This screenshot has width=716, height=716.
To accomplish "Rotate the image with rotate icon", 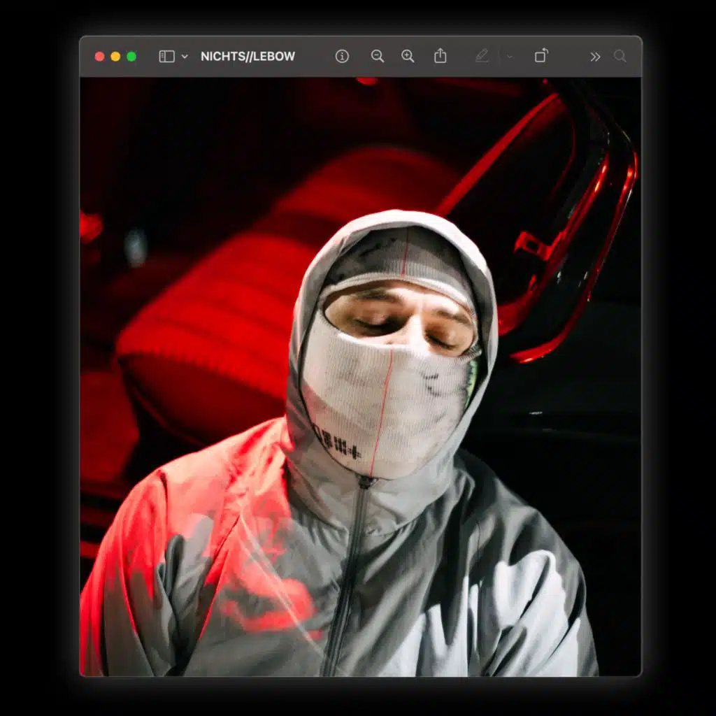I will coord(541,56).
